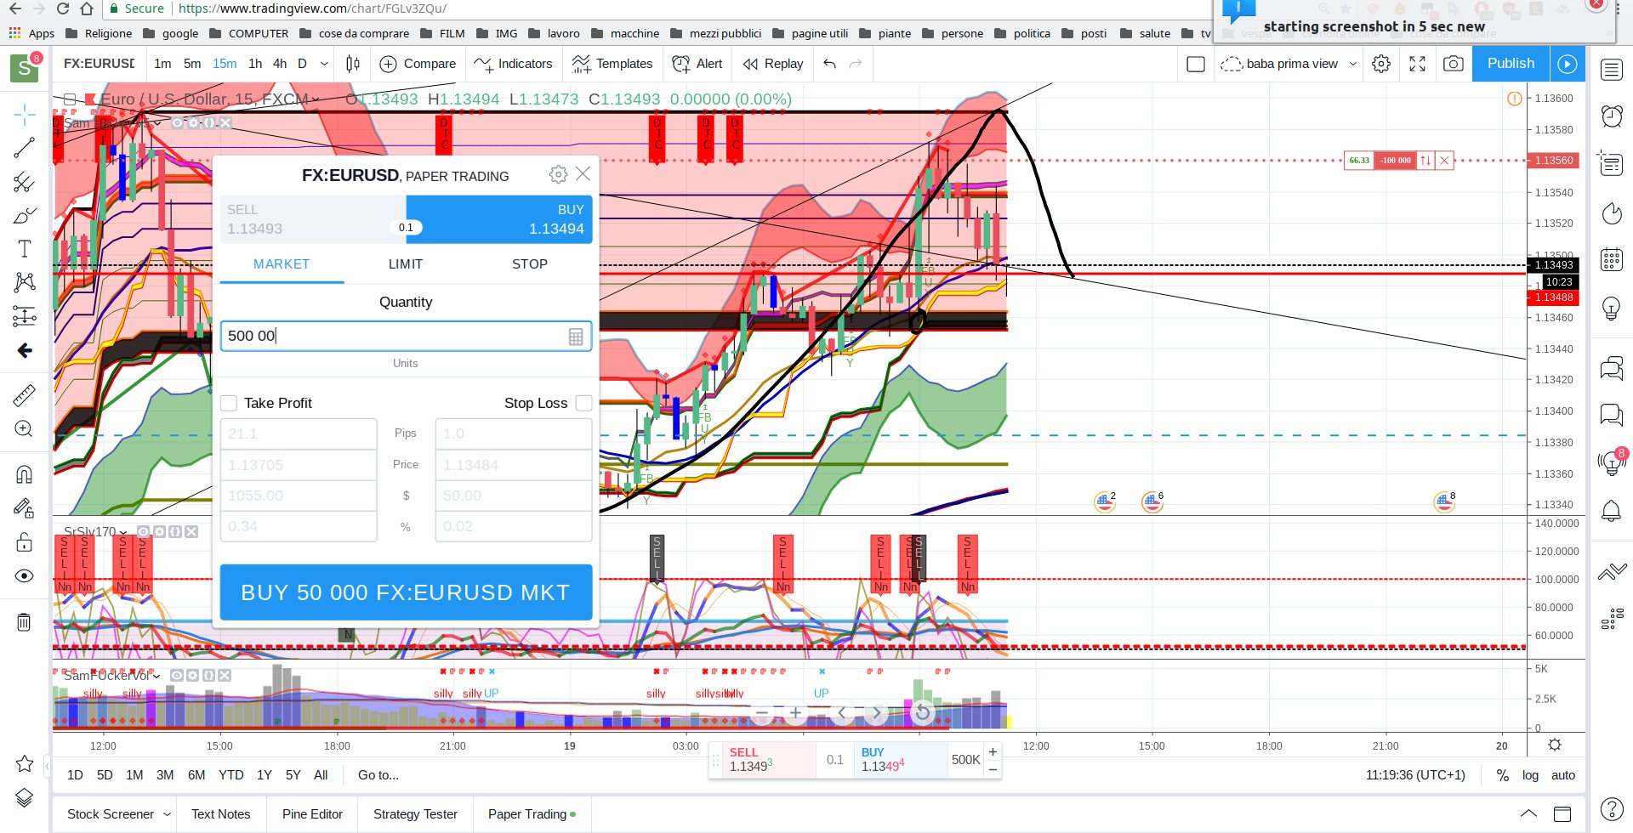Click the Publish button

pyautogui.click(x=1511, y=64)
